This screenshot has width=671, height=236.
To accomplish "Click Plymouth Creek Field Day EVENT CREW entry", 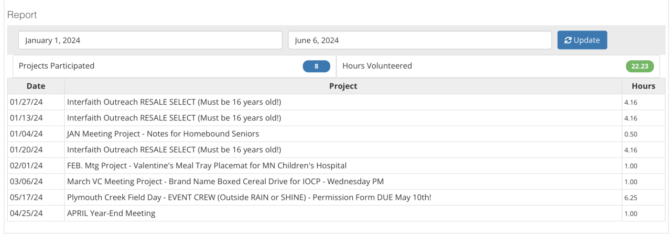I will click(x=249, y=197).
